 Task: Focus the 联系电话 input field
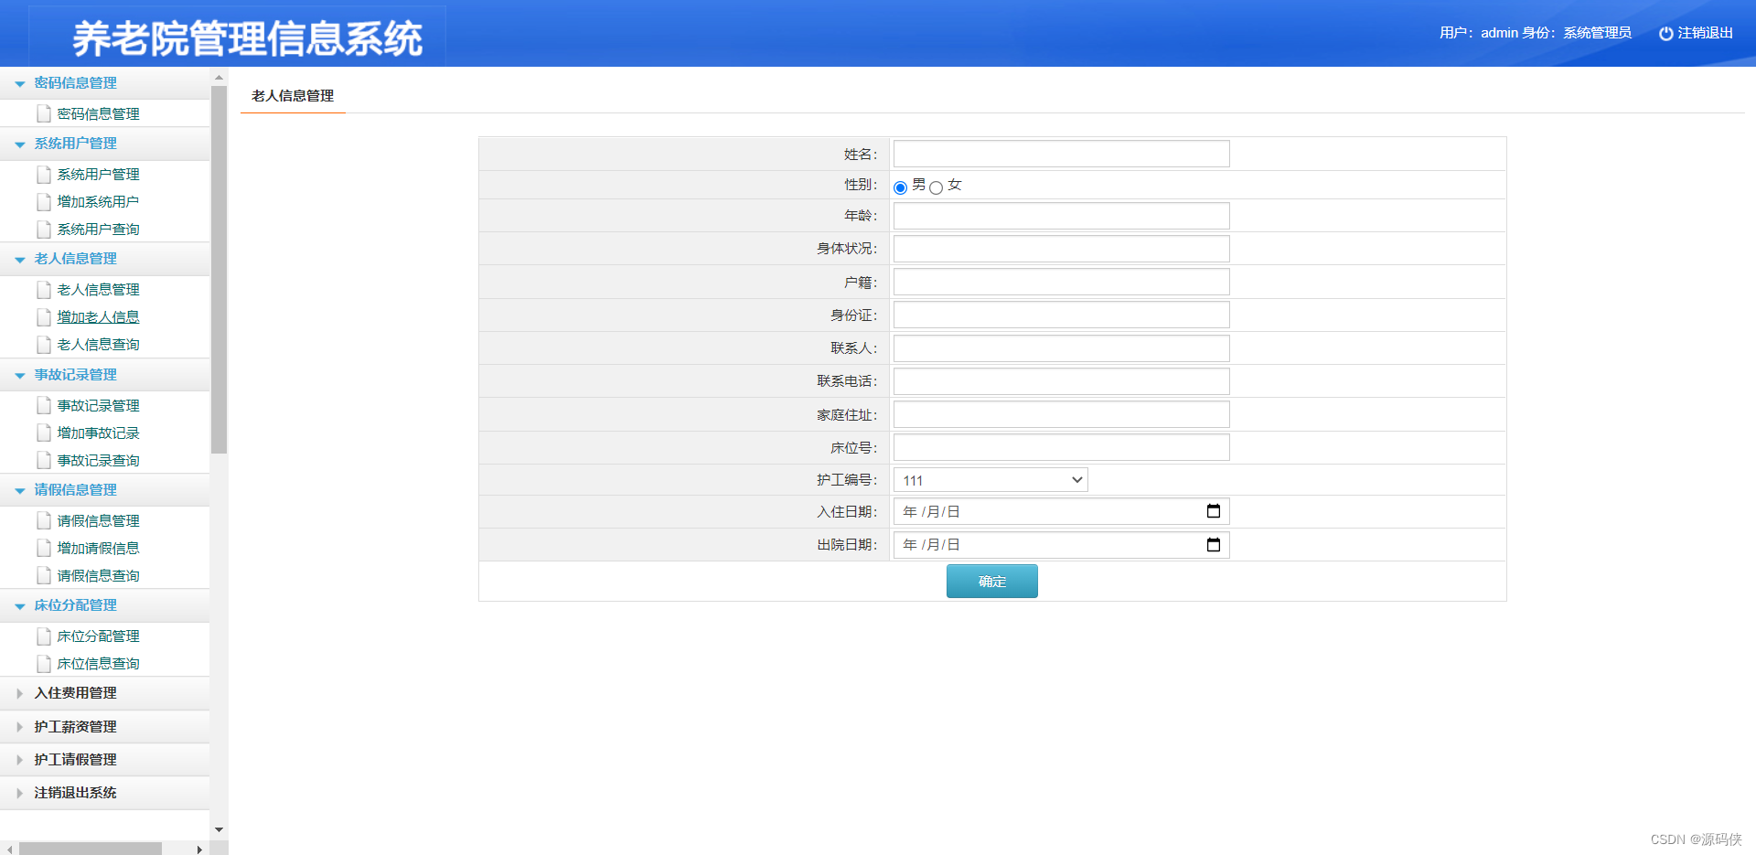coord(1061,381)
